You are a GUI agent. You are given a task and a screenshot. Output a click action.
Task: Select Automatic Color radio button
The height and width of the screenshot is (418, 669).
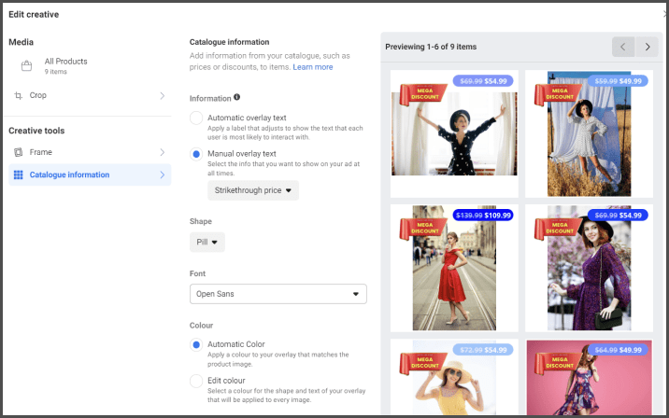tap(196, 344)
